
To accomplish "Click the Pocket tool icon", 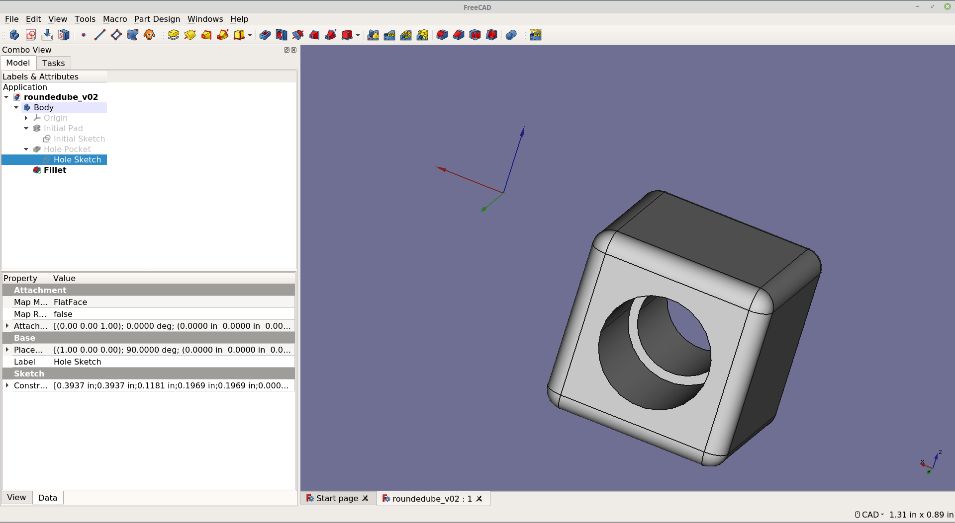I will coord(265,35).
